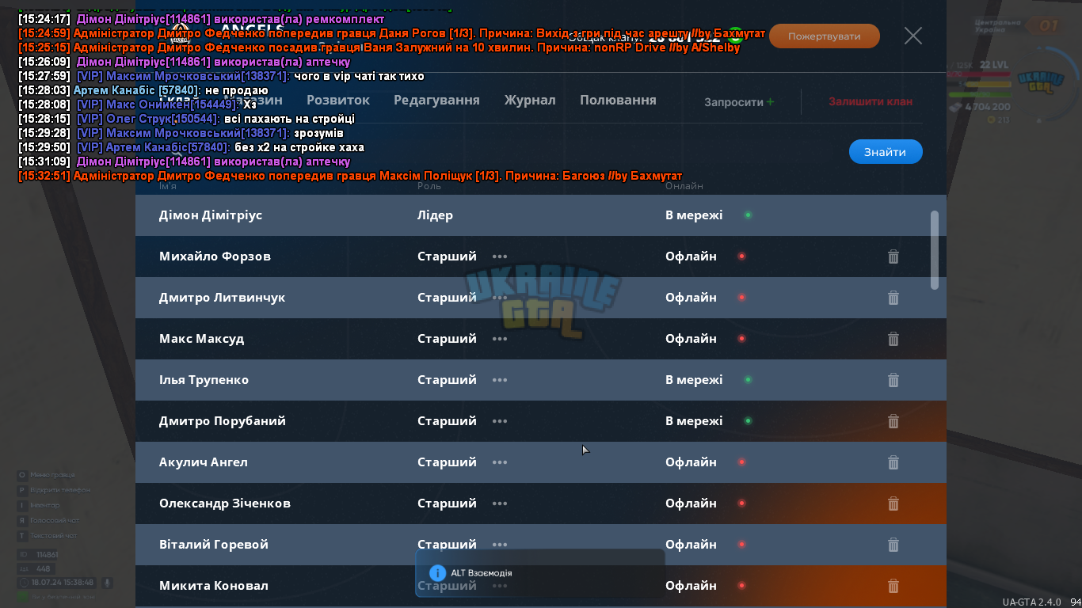Delete Микита Коновал with trash icon
The width and height of the screenshot is (1082, 608).
click(893, 586)
